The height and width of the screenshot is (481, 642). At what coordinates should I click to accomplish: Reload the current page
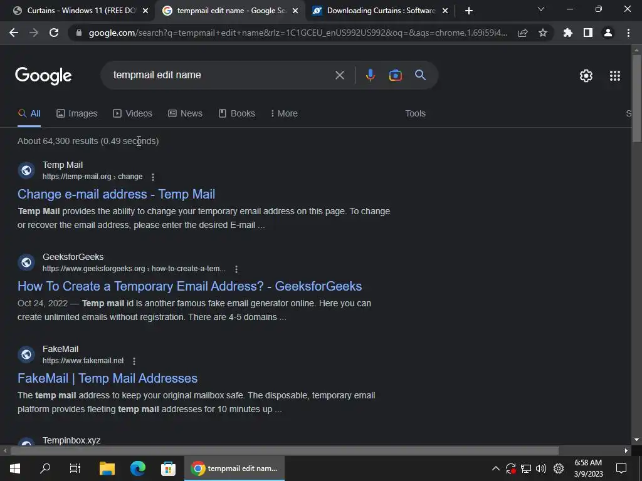(54, 33)
